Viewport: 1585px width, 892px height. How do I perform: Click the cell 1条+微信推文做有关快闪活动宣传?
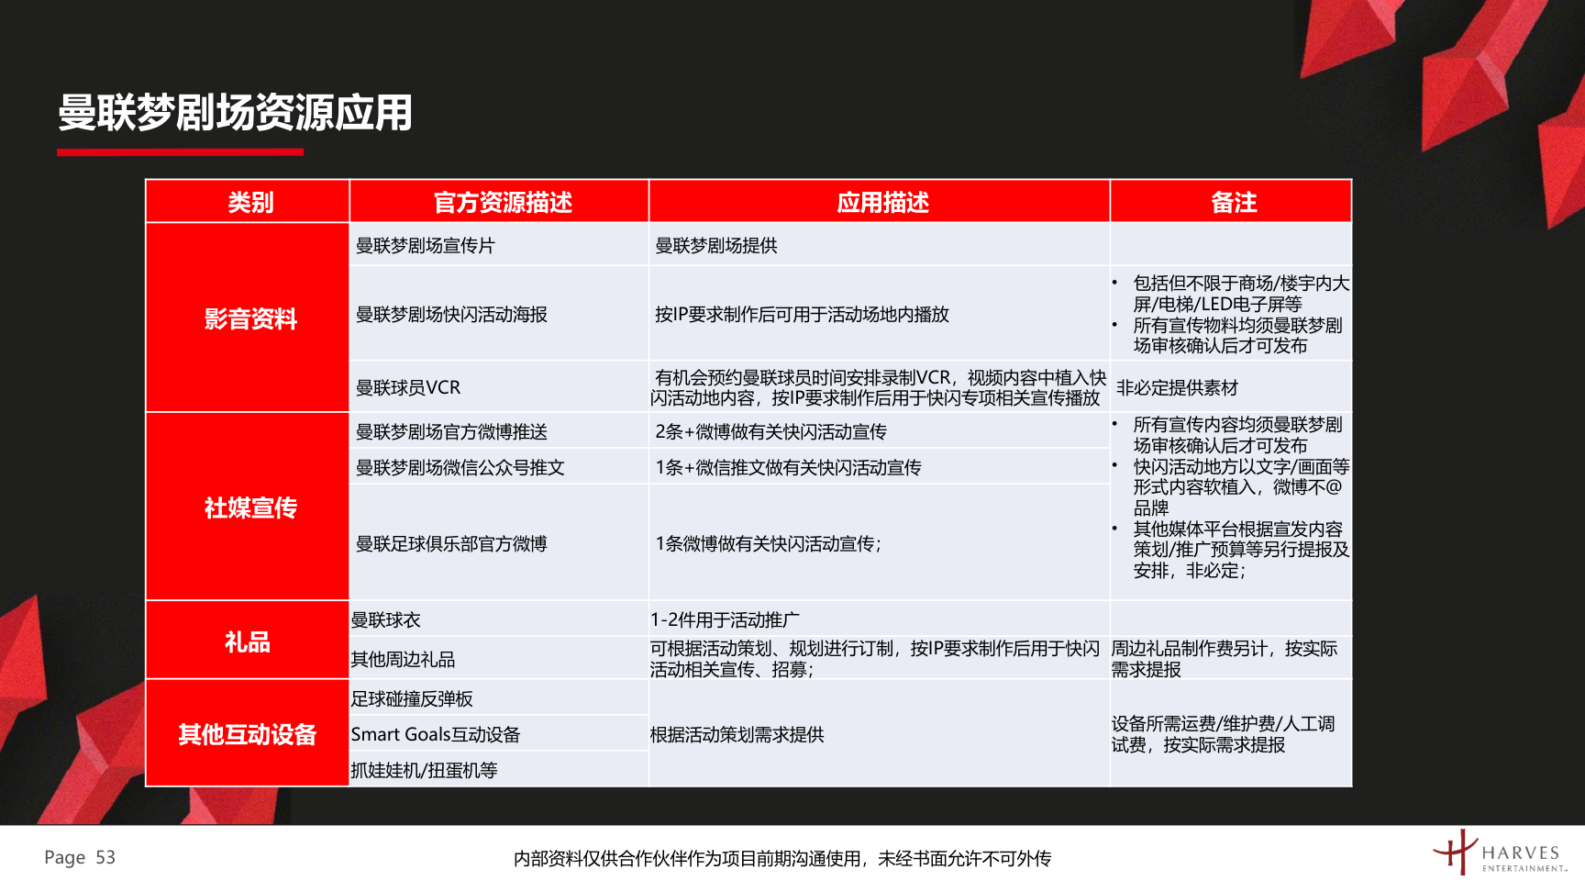[x=880, y=467]
